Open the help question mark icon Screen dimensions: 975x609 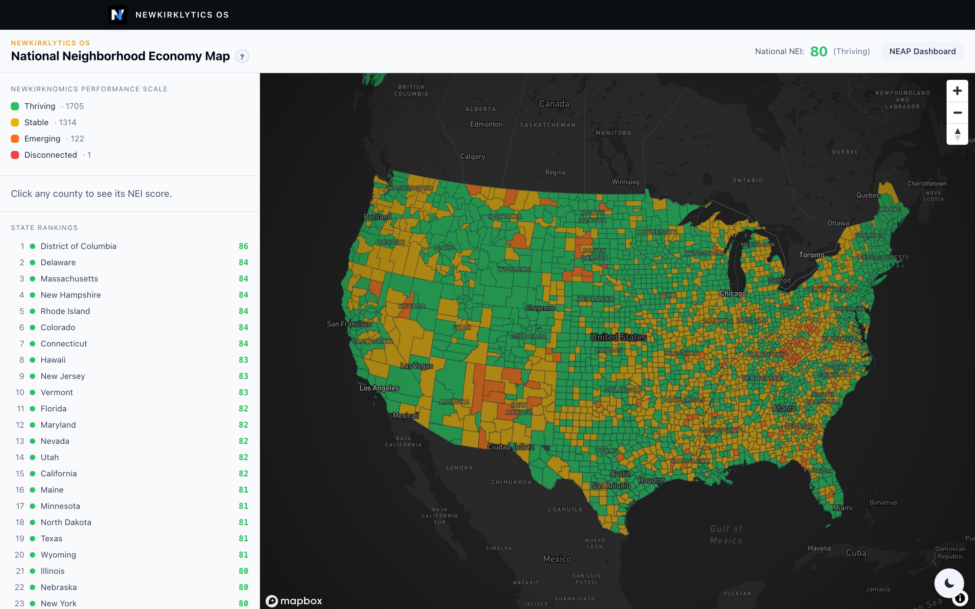click(242, 57)
